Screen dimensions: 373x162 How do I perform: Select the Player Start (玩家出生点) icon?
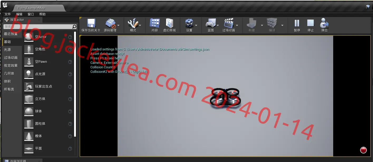[29, 87]
